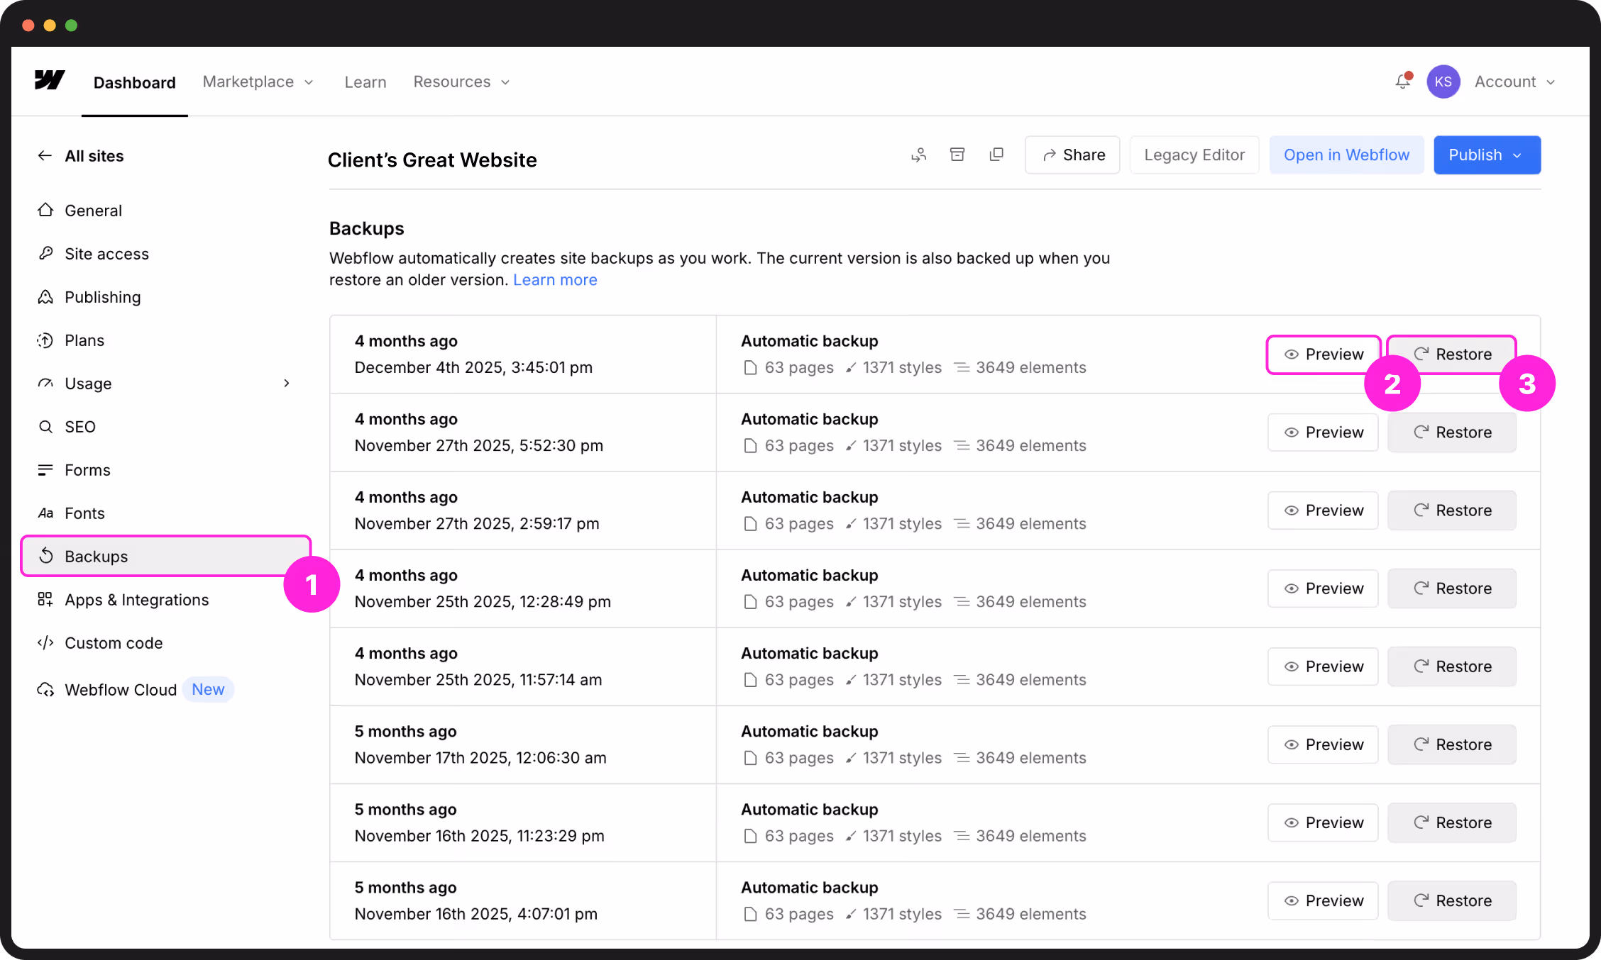Image resolution: width=1601 pixels, height=960 pixels.
Task: Follow the Learn more link
Action: [x=555, y=280]
